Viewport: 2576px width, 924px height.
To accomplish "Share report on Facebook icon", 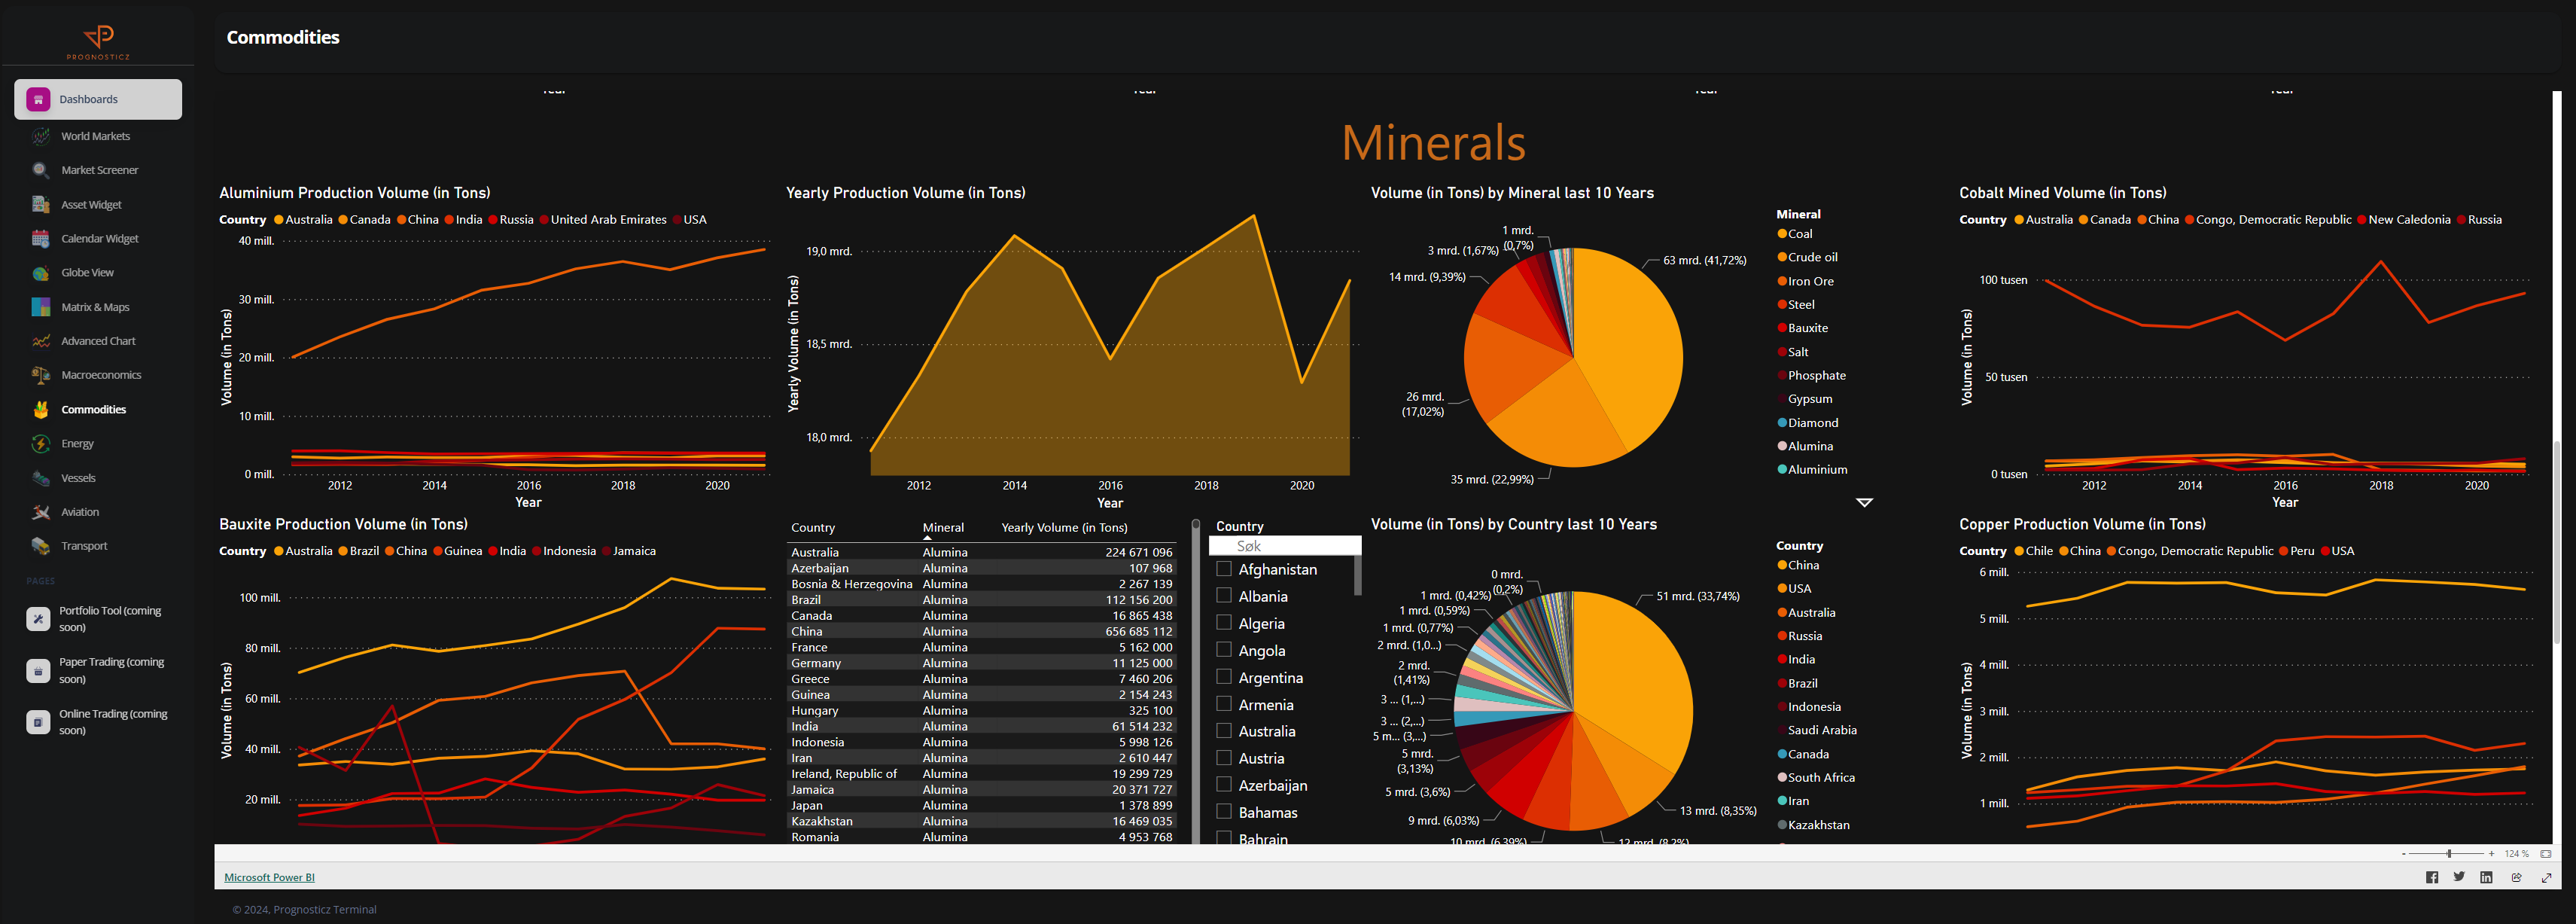I will [x=2431, y=877].
